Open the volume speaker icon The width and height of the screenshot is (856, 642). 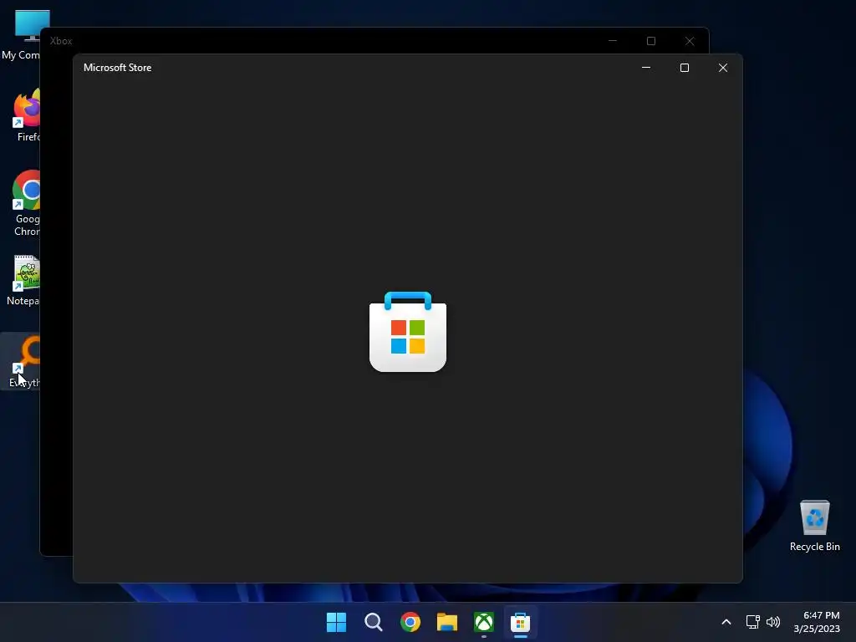[x=773, y=622]
